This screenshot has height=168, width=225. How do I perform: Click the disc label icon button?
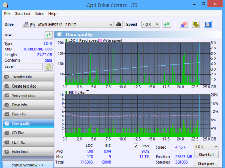pos(49,66)
